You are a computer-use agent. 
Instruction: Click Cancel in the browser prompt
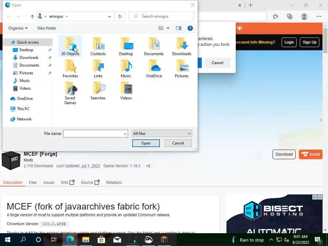[217, 63]
